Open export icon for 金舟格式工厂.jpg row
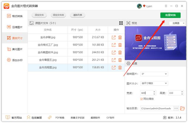The image size is (188, 123). 114,45
